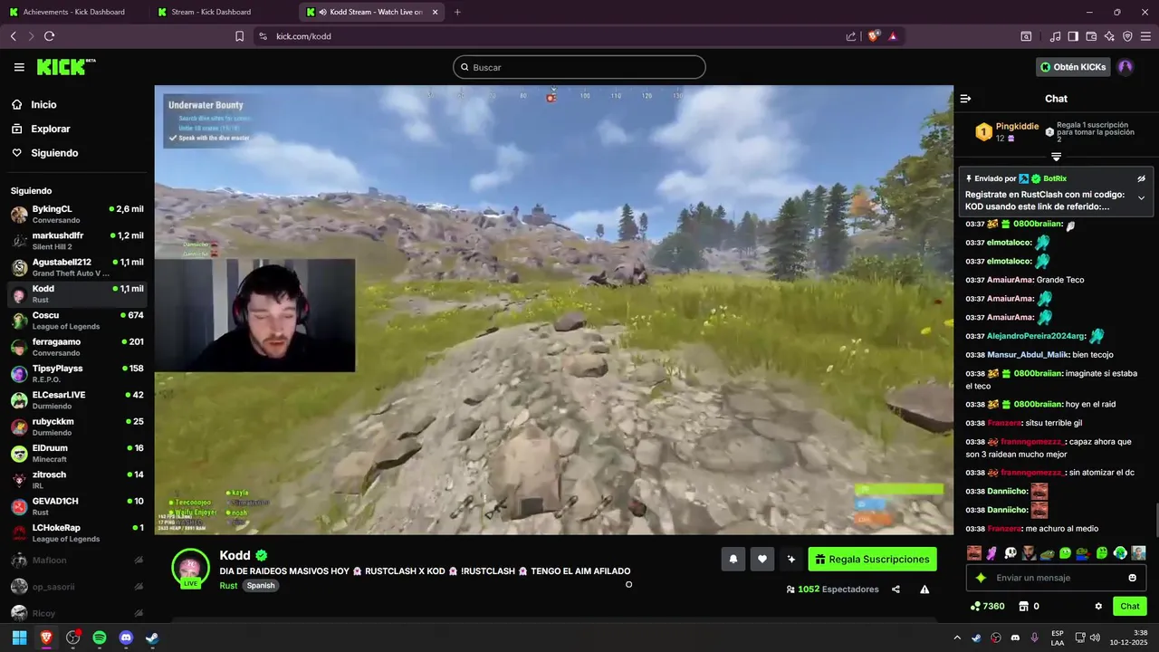Viewport: 1159px width, 652px height.
Task: Expand the gift leaderboard handle
Action: pyautogui.click(x=1056, y=157)
